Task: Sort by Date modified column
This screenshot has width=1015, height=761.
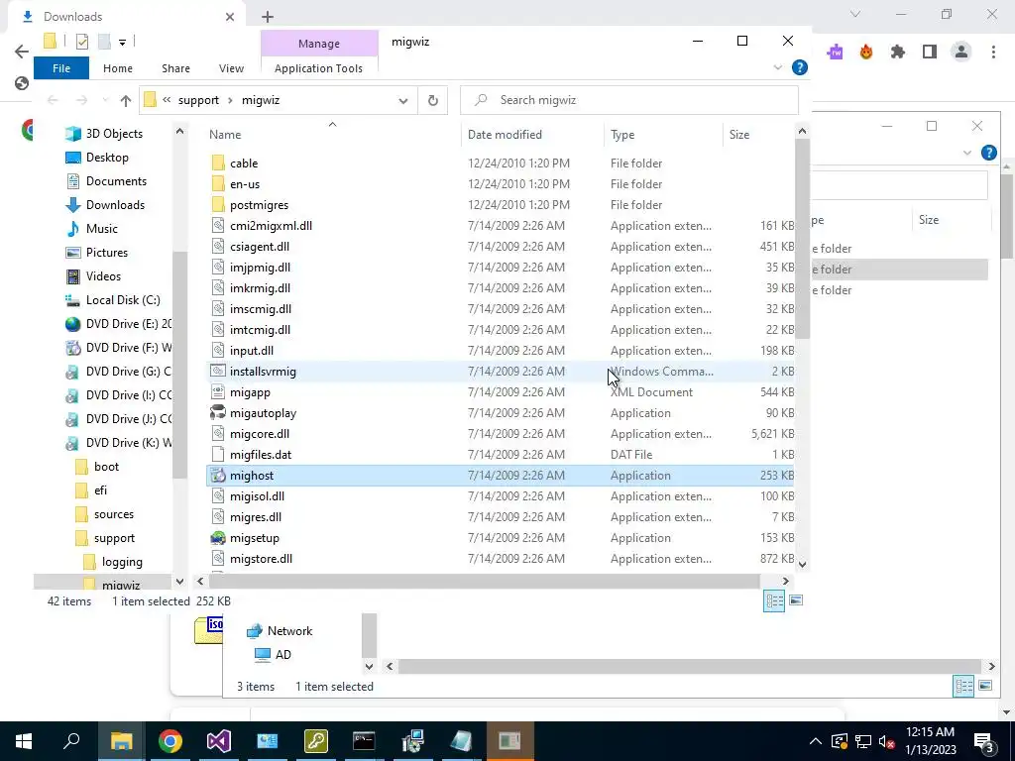Action: (x=505, y=135)
